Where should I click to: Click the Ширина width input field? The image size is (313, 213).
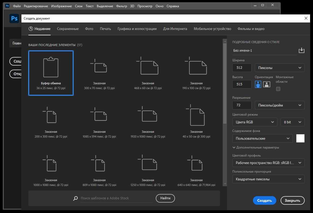242,68
